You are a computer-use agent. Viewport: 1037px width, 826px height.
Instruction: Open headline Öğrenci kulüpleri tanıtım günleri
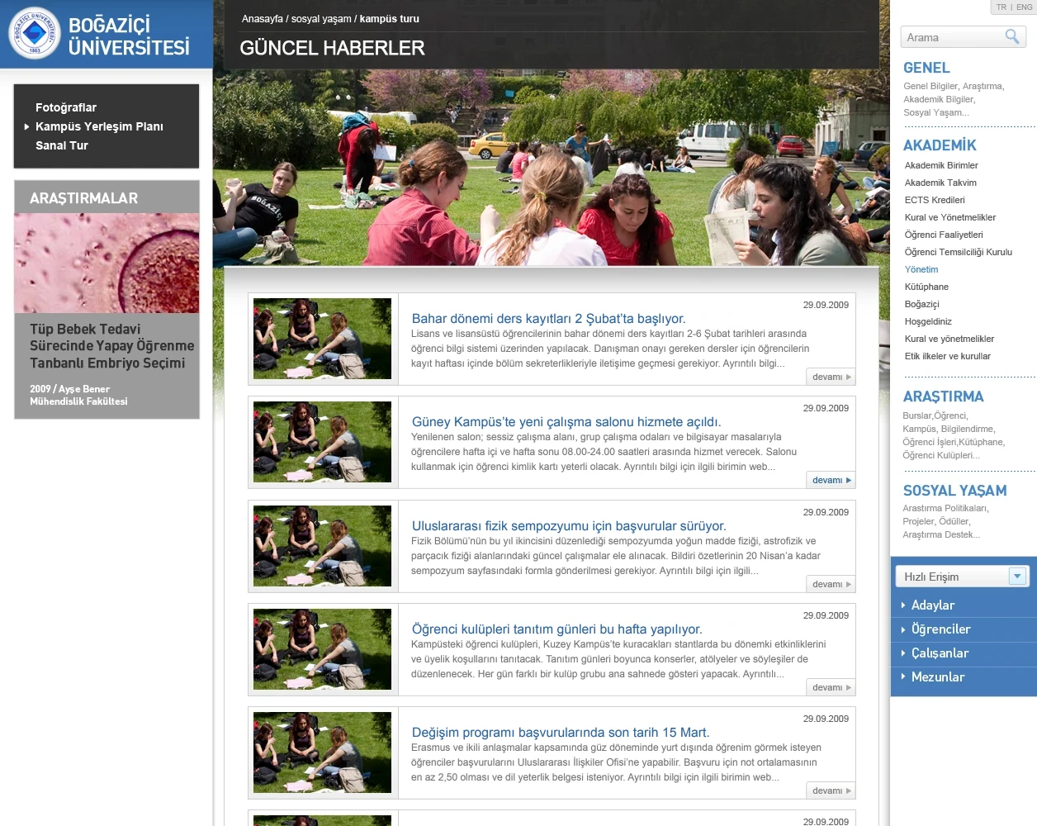[x=557, y=629]
